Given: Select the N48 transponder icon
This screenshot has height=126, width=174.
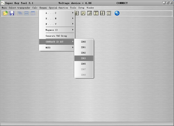Looking at the screenshot, I should click(x=96, y=13).
